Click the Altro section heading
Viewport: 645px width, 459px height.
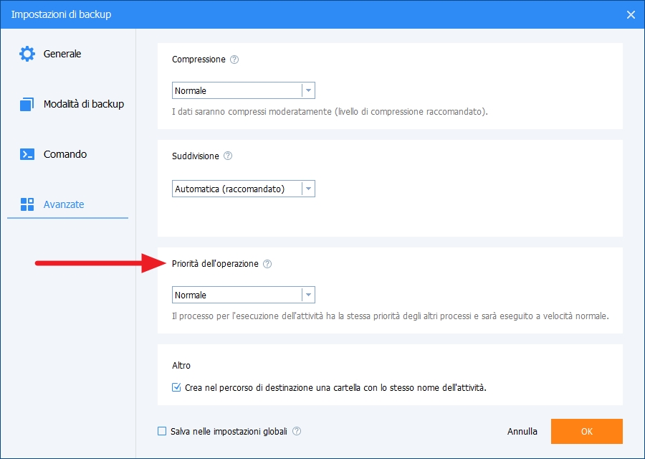181,366
